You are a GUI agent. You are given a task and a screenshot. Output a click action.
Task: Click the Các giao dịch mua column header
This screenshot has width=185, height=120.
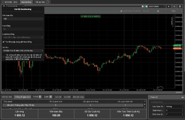pyautogui.click(x=90, y=102)
